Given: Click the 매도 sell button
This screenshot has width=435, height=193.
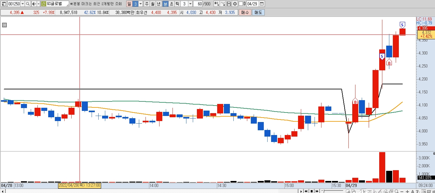Looking at the screenshot, I should (258, 12).
